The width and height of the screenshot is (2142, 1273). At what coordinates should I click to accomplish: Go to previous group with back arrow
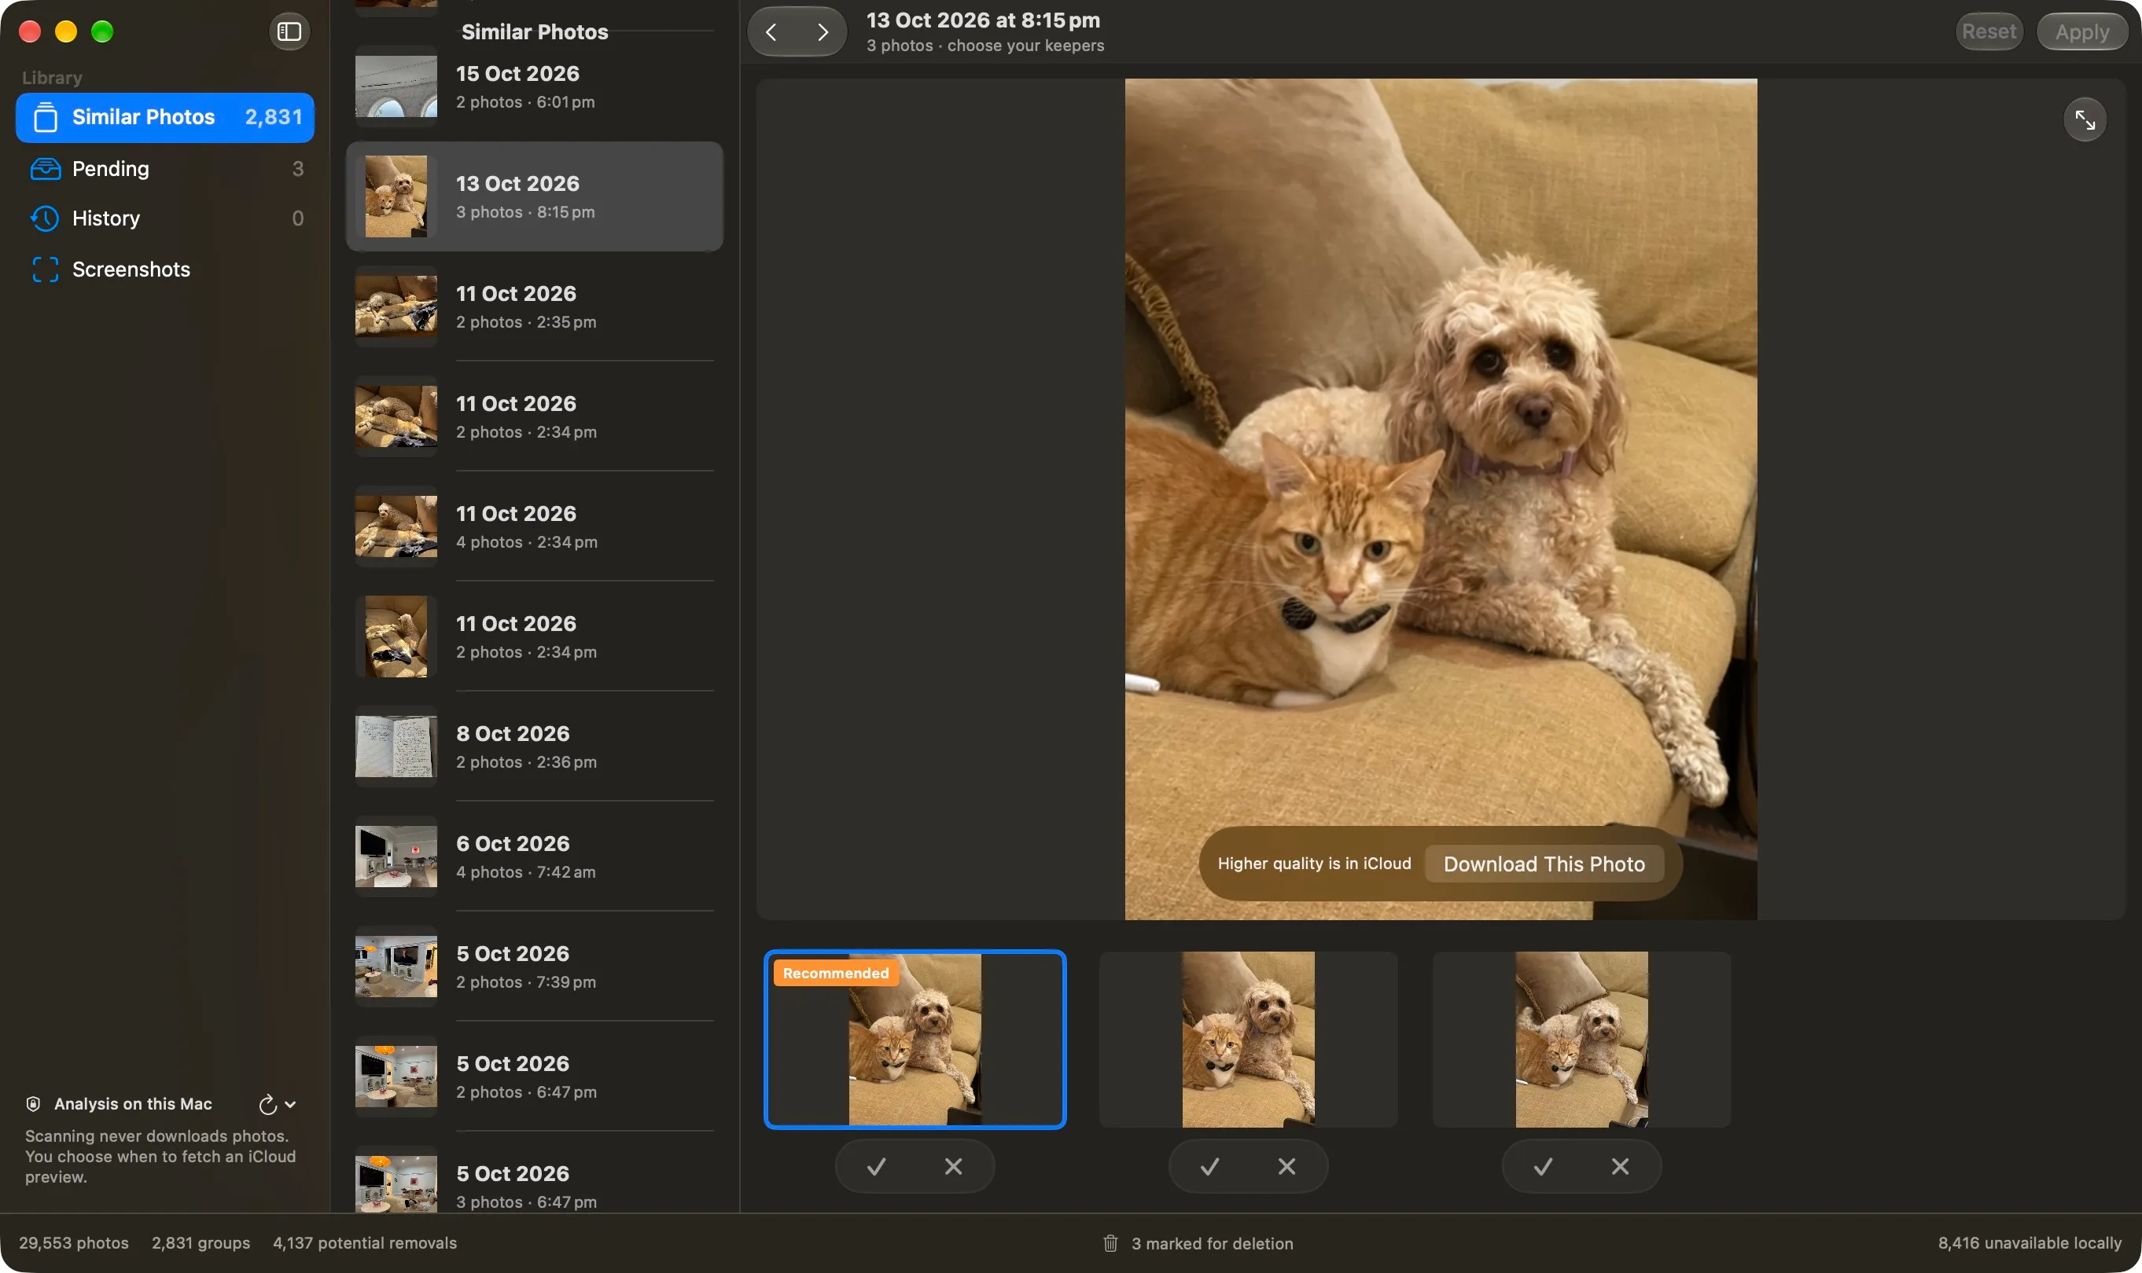point(771,31)
